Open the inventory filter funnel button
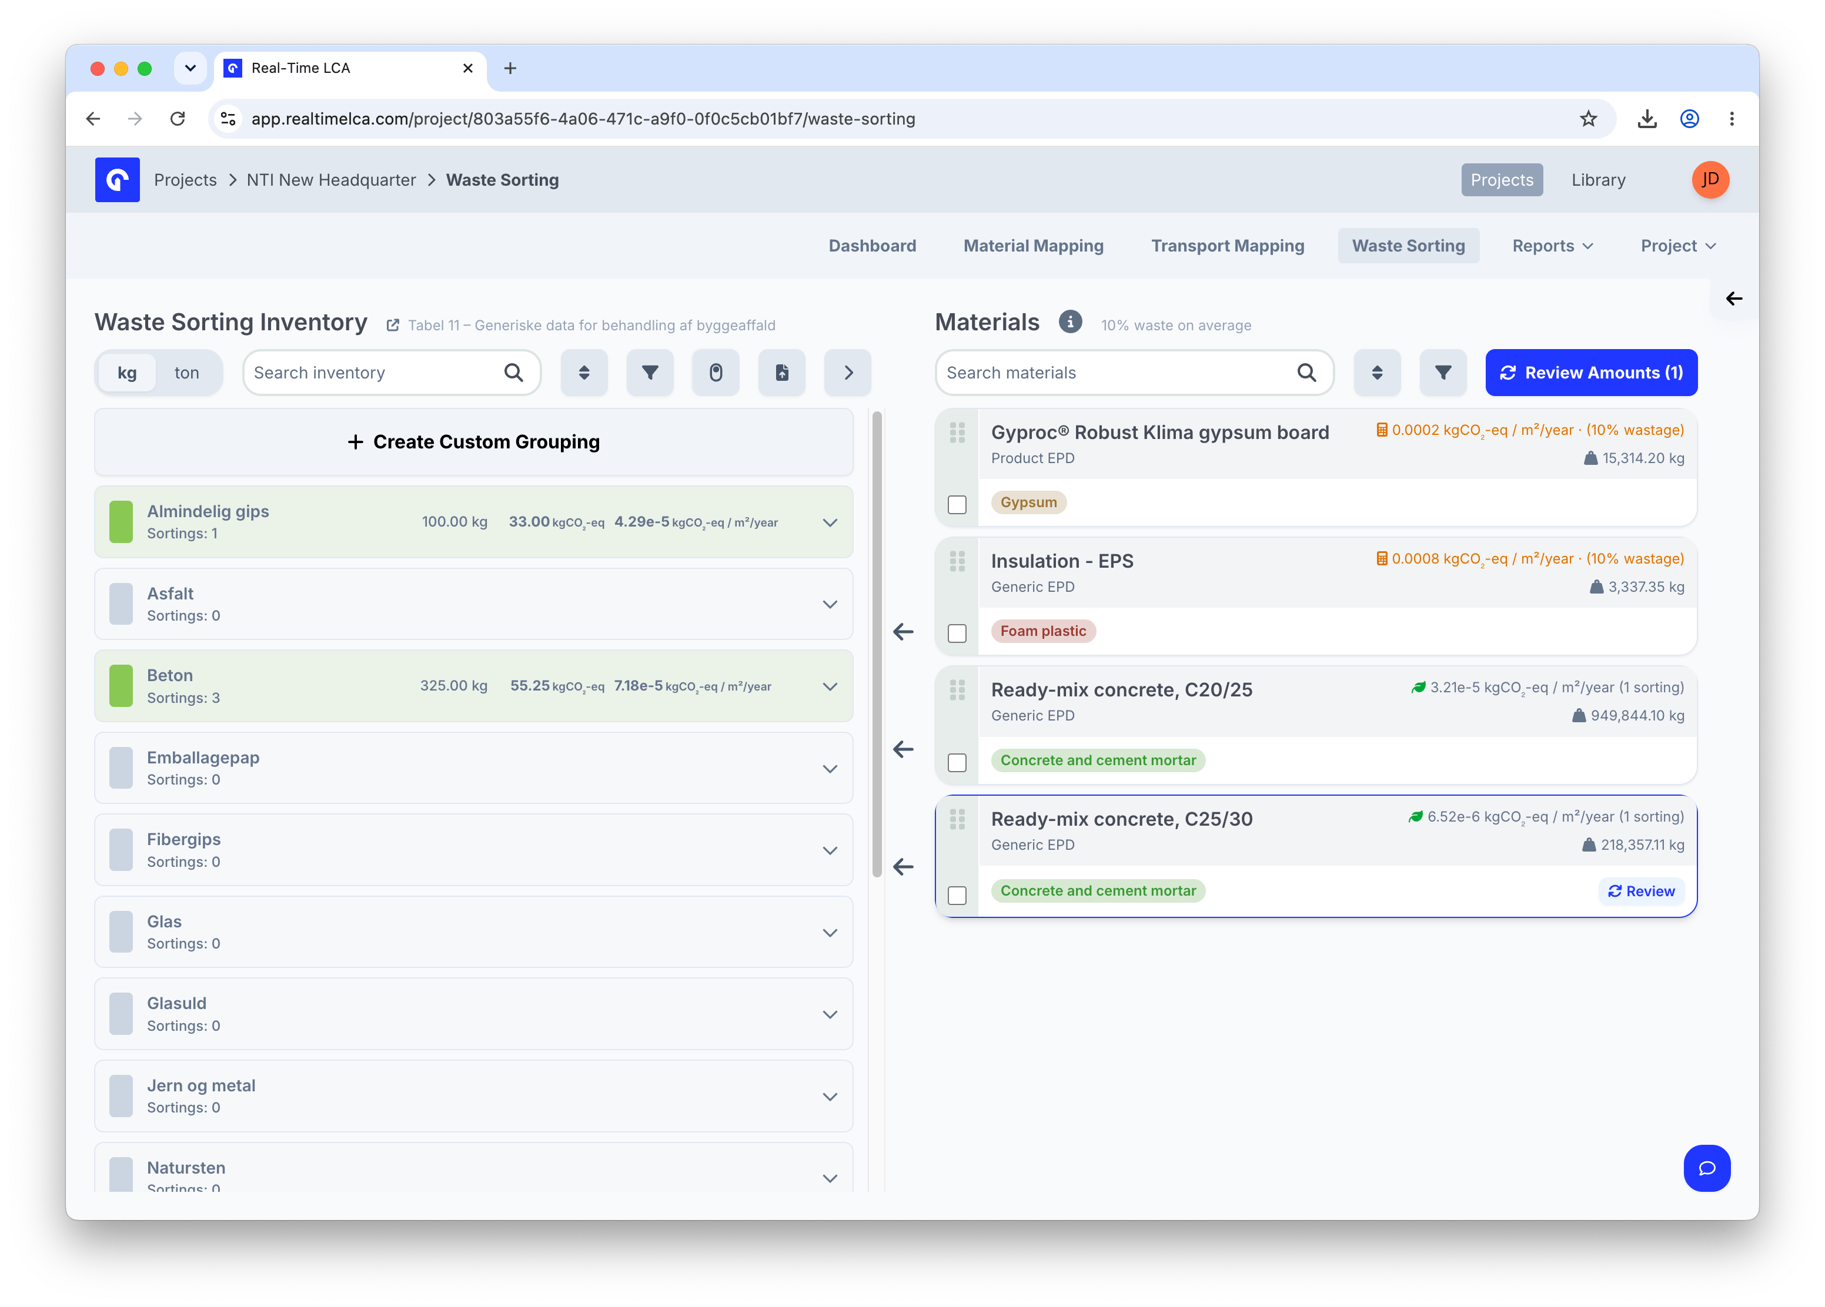The width and height of the screenshot is (1825, 1307). pos(649,373)
